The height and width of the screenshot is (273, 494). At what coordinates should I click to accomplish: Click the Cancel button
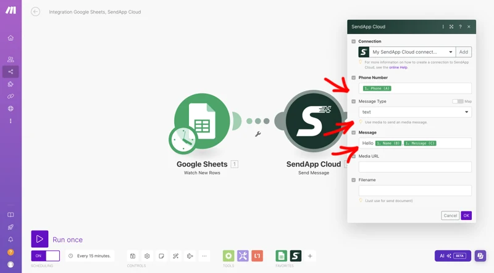[x=450, y=216]
